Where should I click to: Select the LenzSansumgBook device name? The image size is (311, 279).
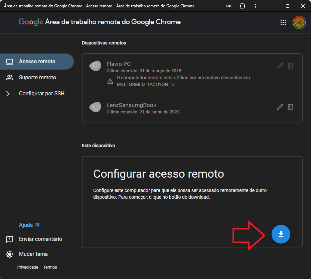[x=131, y=105]
